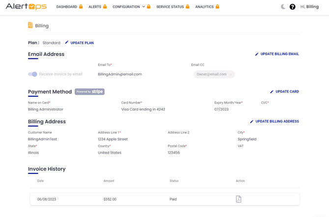
Task: Click the Update Billing Address link
Action: pyautogui.click(x=277, y=121)
